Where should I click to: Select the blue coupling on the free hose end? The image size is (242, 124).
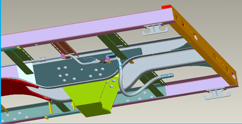[x=167, y=76]
